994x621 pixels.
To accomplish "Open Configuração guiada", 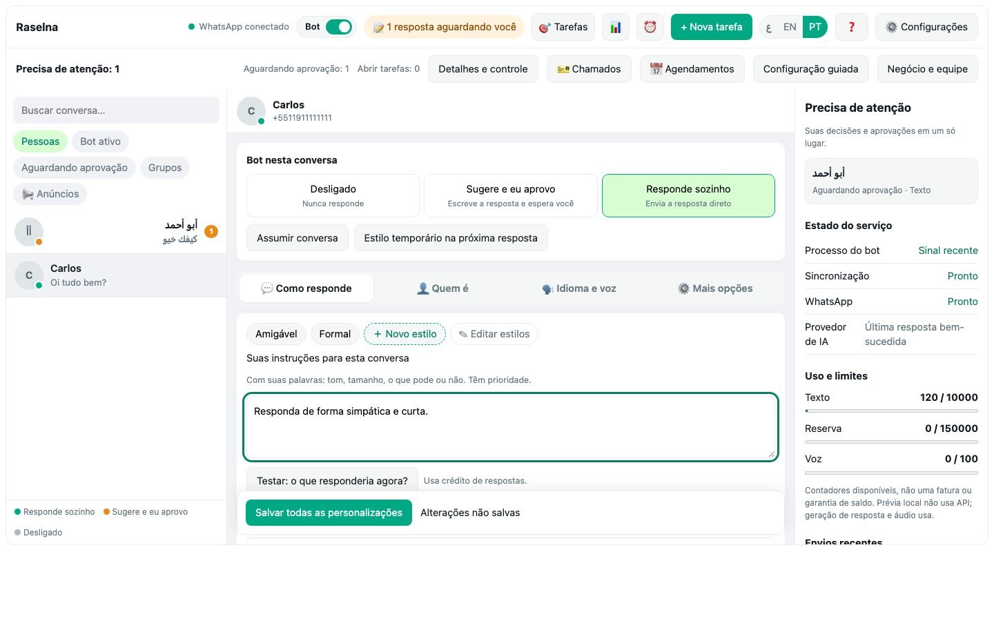I will pos(811,69).
